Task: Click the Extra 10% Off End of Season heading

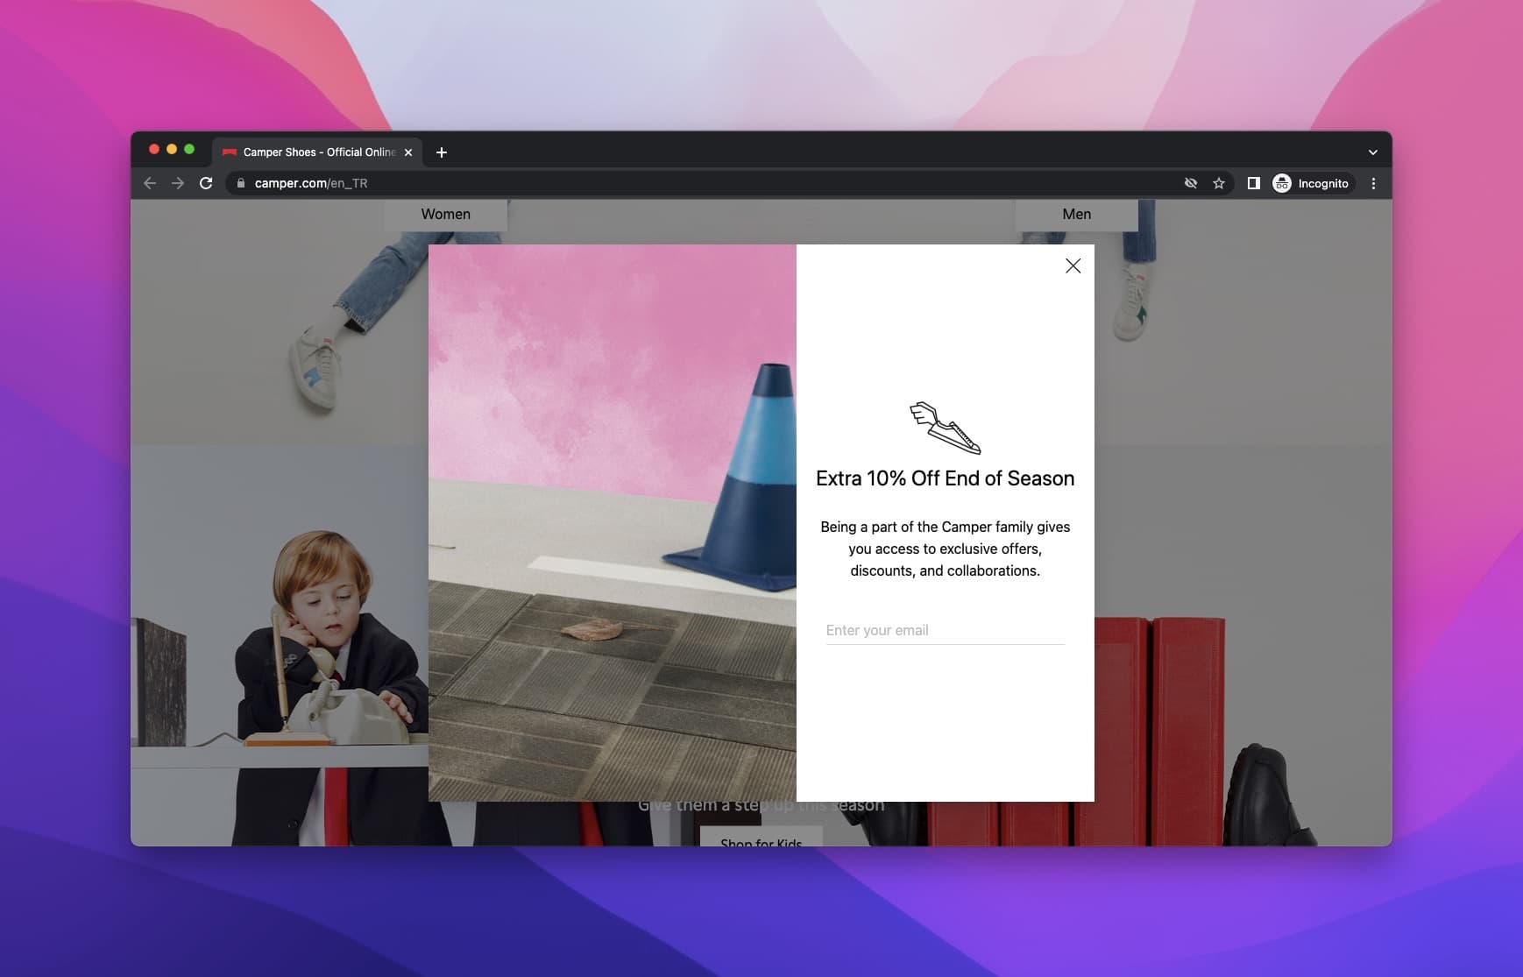Action: click(945, 478)
